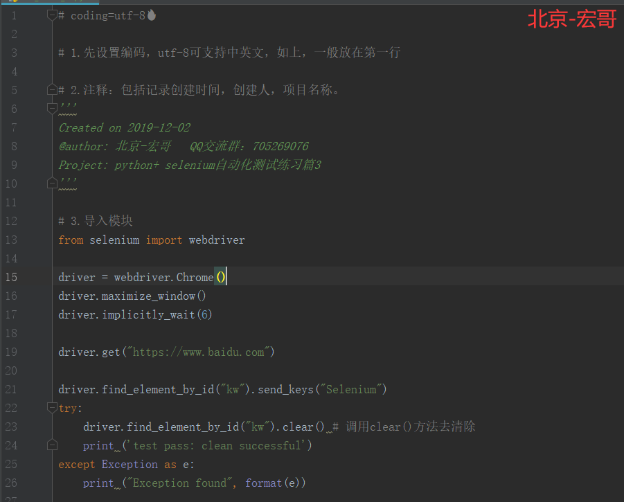Click the '调用clear()方法去清除' comment
The image size is (624, 502).
[x=411, y=427]
